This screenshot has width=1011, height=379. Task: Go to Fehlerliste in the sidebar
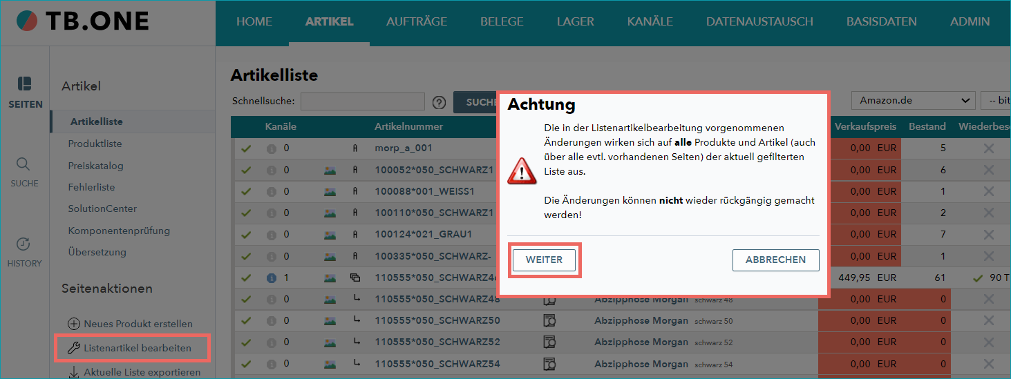coord(91,187)
